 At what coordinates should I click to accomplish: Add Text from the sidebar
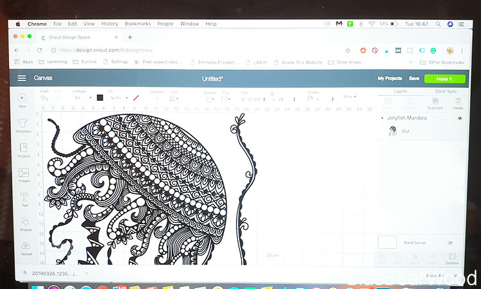[x=24, y=199]
